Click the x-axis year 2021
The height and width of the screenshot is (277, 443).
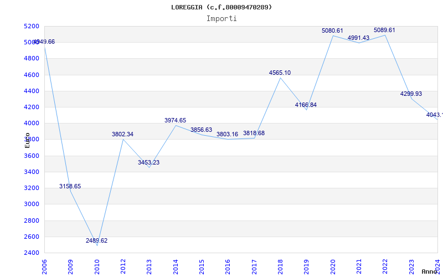[359, 267]
